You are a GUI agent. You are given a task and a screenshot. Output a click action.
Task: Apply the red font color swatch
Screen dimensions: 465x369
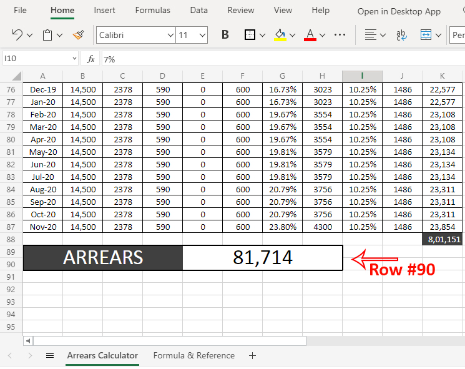tap(310, 35)
